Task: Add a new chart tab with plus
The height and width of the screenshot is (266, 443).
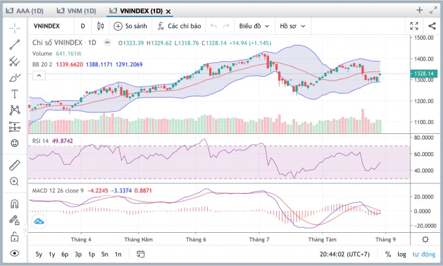Action: tap(420, 10)
